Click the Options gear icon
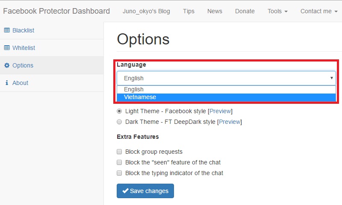Image resolution: width=342 pixels, height=205 pixels. pyautogui.click(x=7, y=65)
